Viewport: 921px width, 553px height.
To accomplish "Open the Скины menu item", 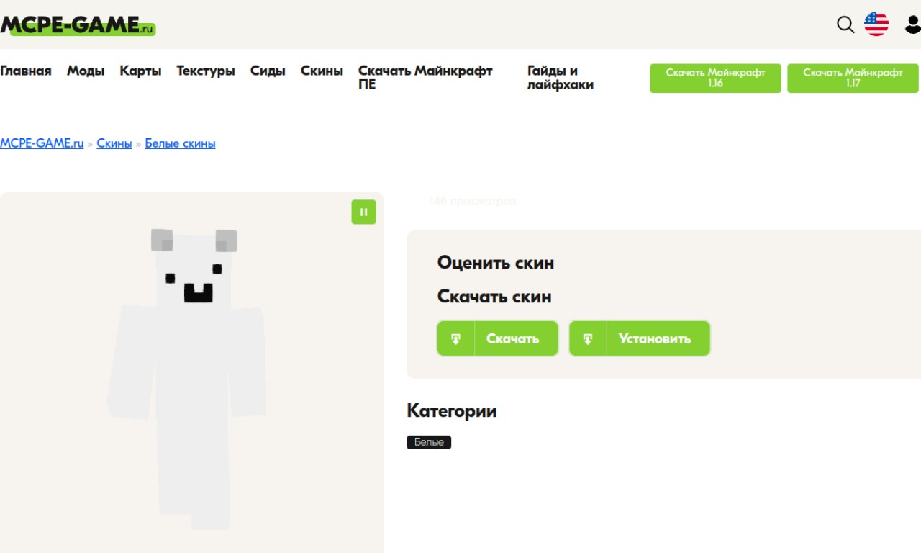I will pos(322,71).
